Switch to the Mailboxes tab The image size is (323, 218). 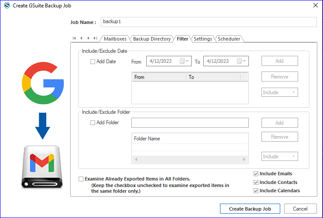[115, 39]
